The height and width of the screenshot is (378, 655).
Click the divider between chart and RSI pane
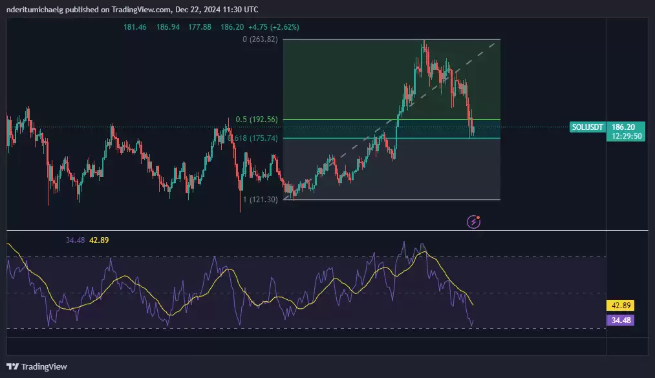click(323, 230)
